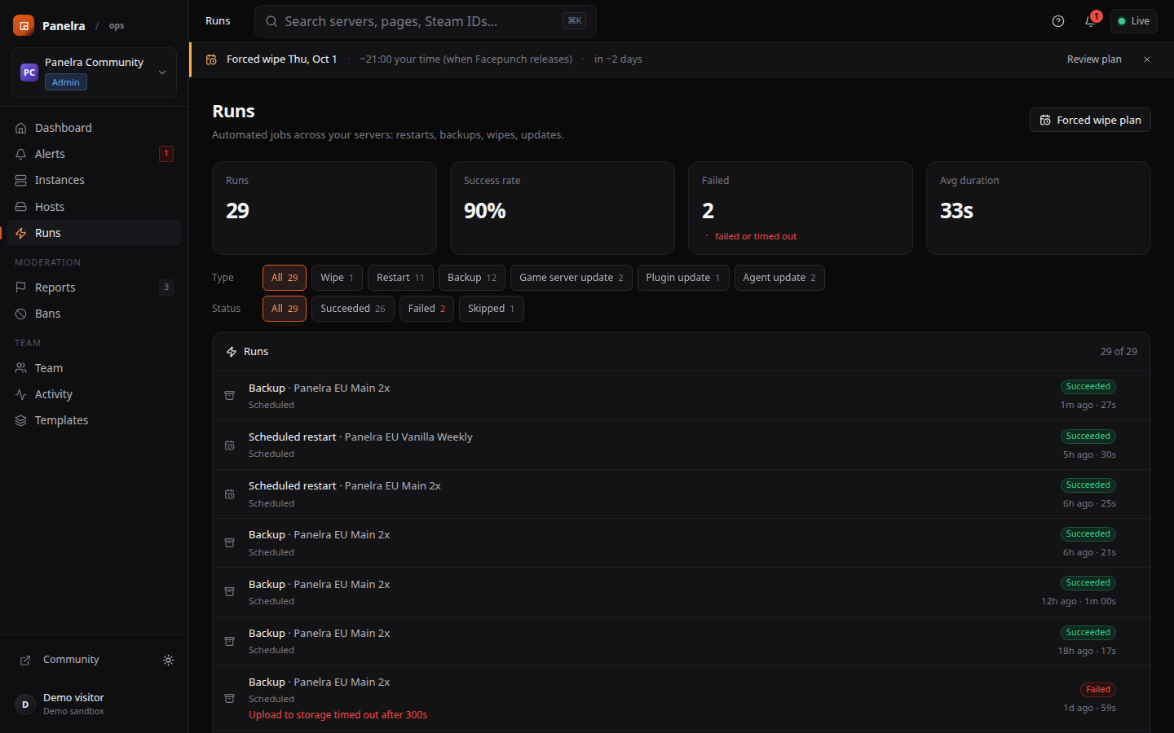Filter runs by Plugin update

tap(683, 278)
